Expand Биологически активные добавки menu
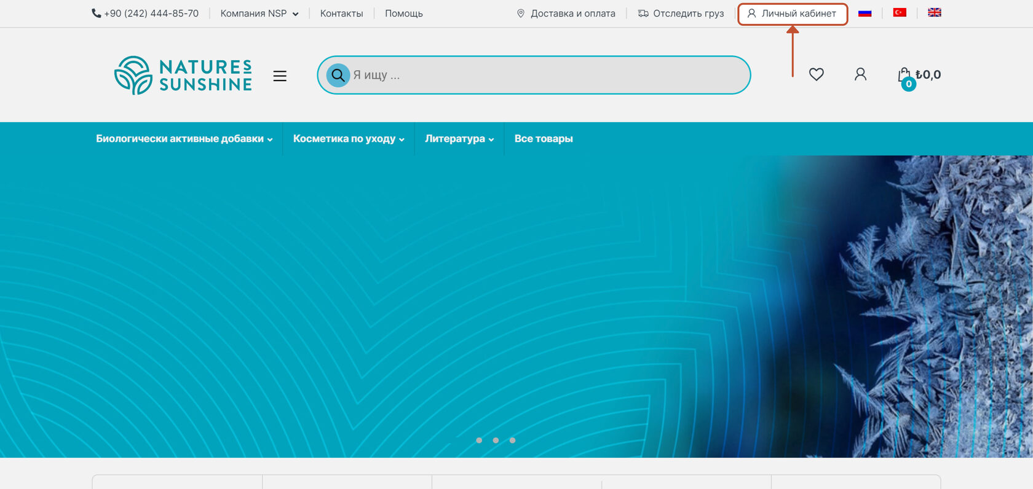 184,139
